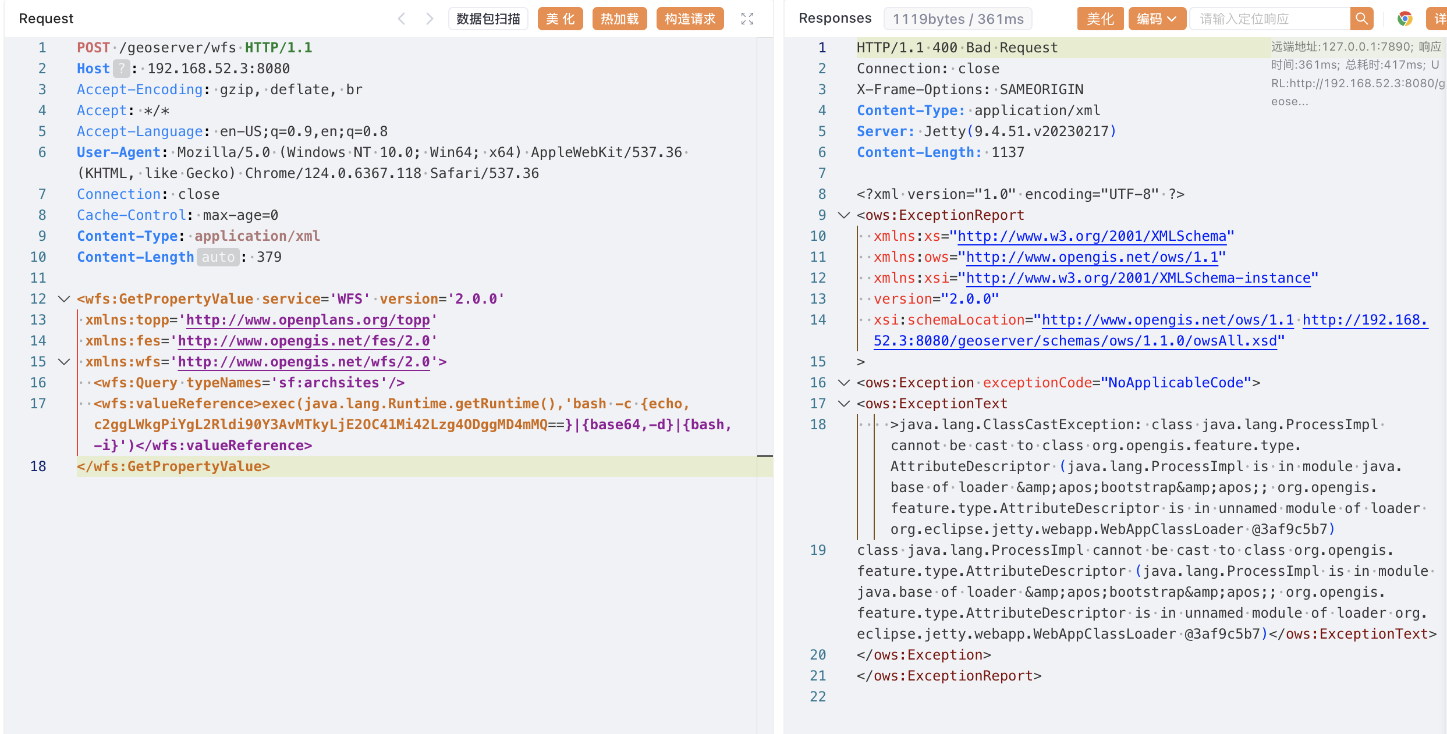The image size is (1447, 734).
Task: Collapse the ows:Exception exceptionCode node
Action: tap(843, 383)
